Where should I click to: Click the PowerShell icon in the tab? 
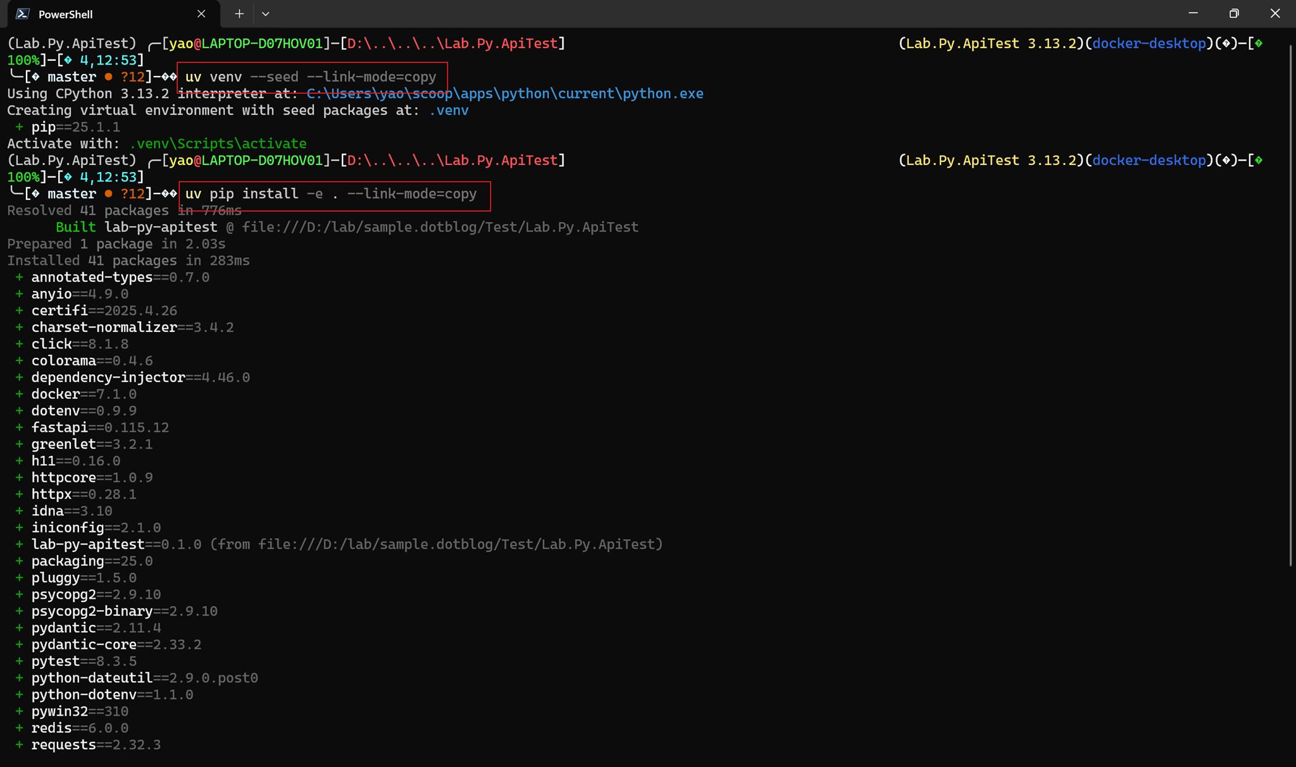[23, 14]
